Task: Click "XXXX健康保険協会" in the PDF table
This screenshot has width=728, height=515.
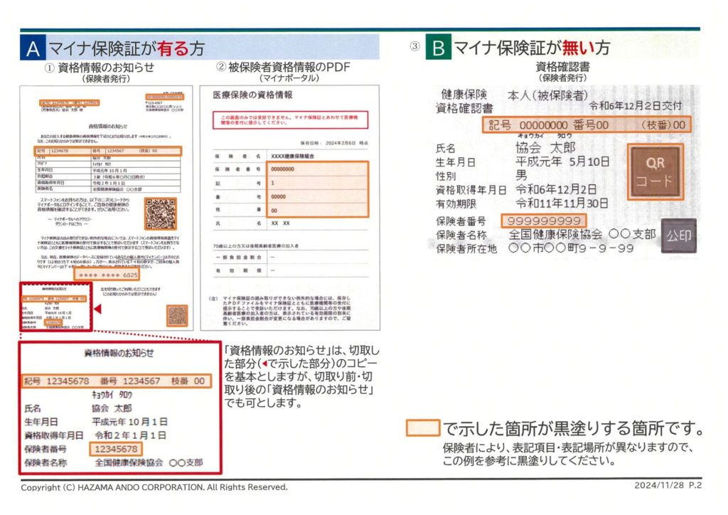Action: [292, 156]
